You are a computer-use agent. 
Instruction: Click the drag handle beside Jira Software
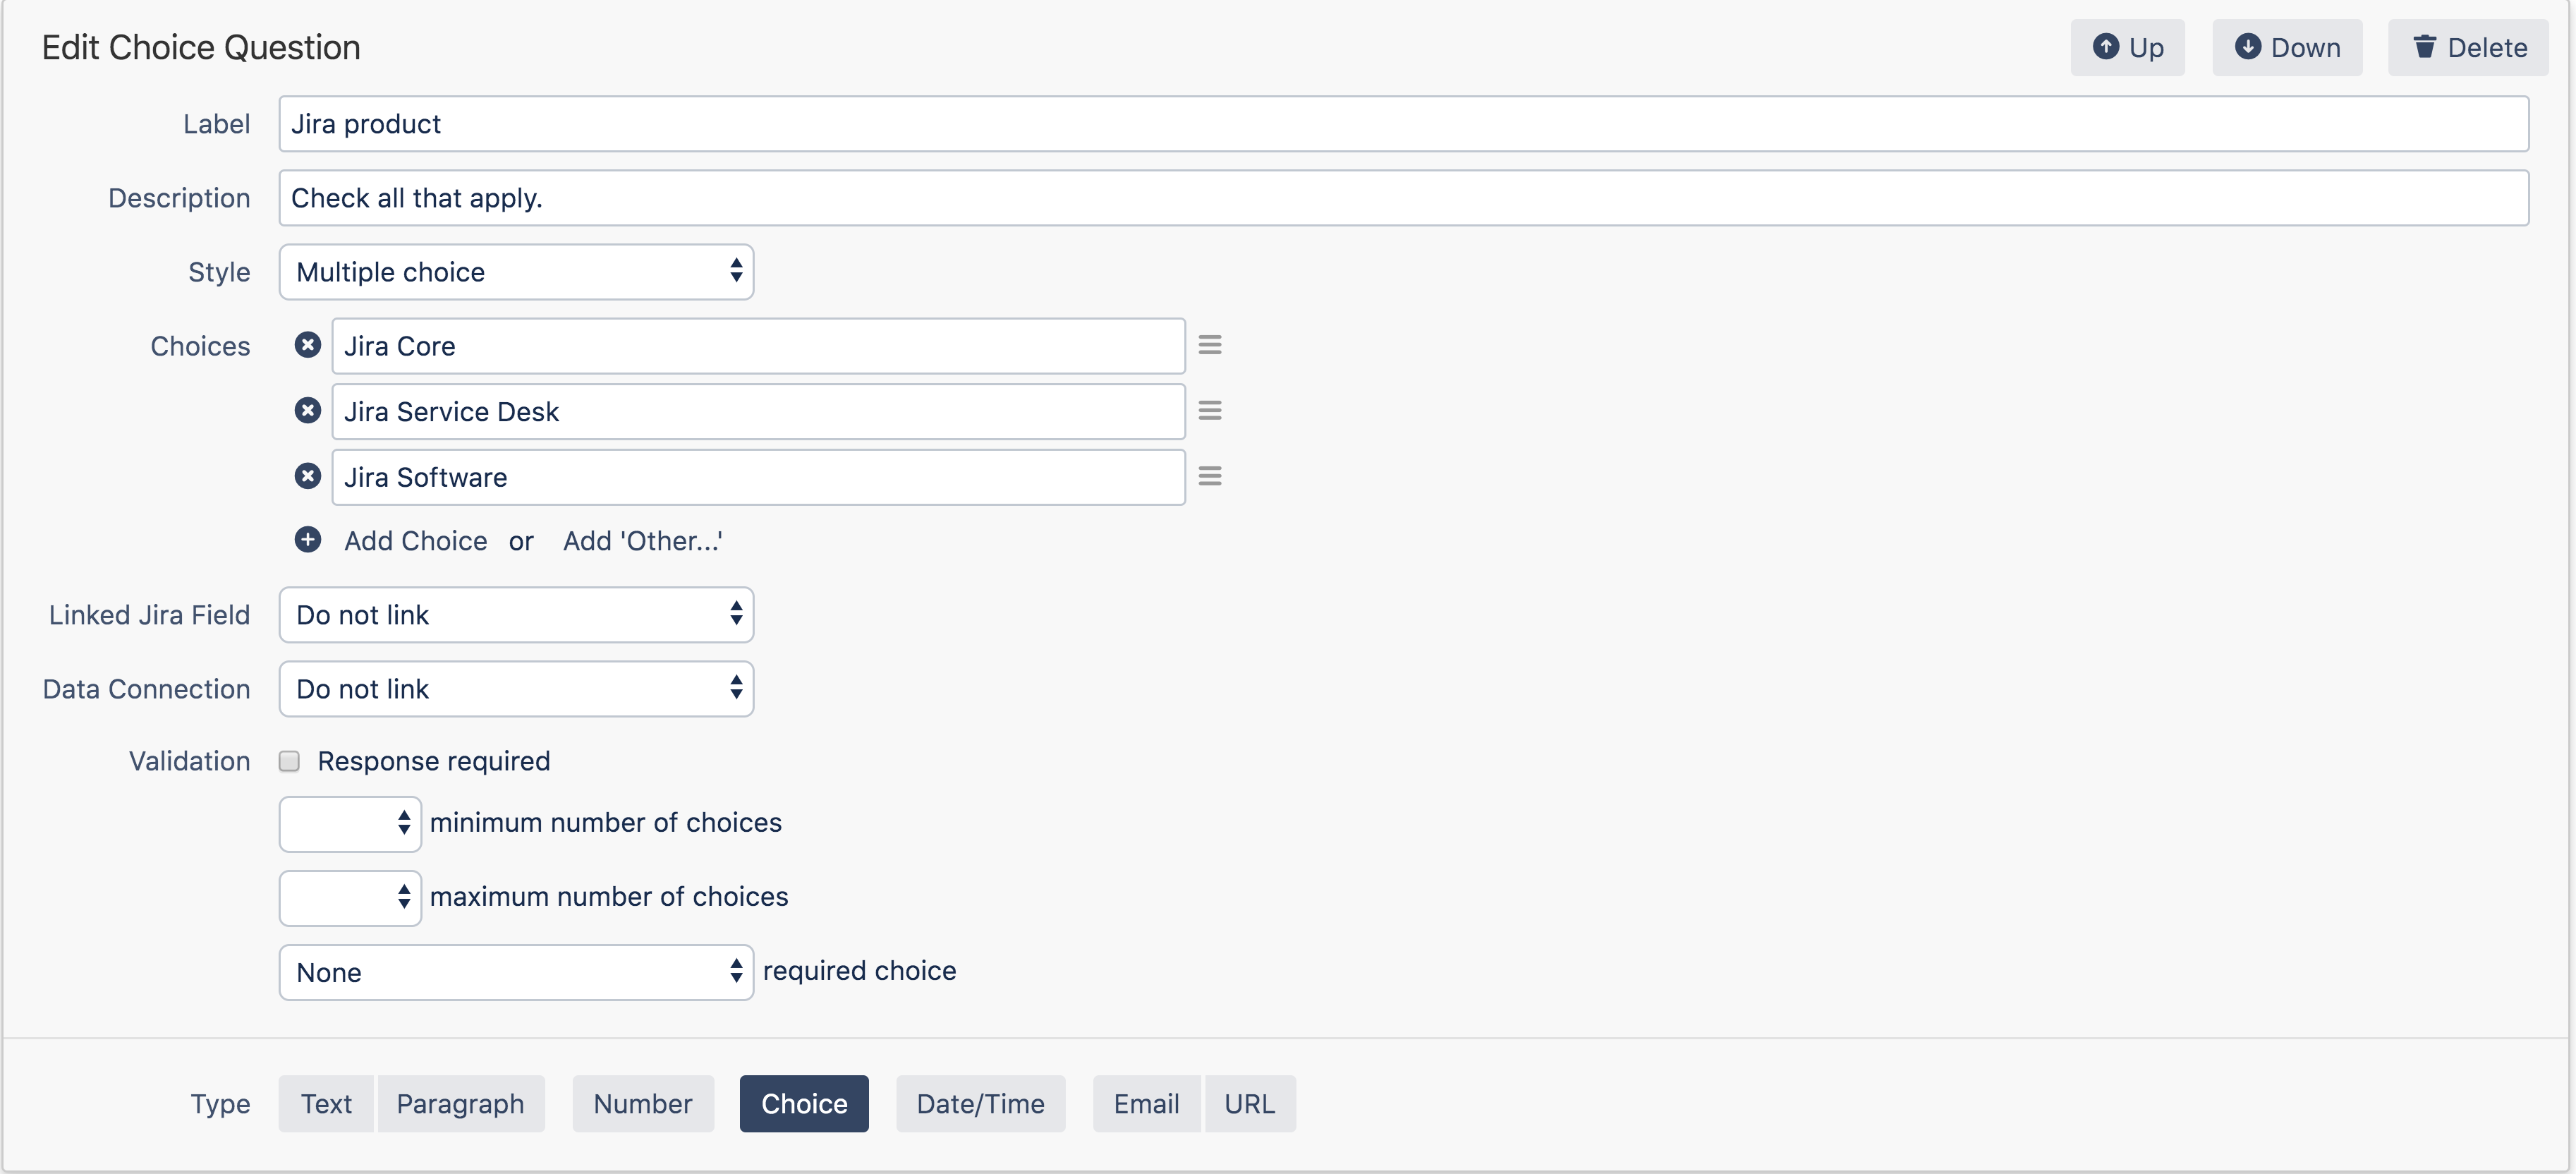tap(1210, 476)
